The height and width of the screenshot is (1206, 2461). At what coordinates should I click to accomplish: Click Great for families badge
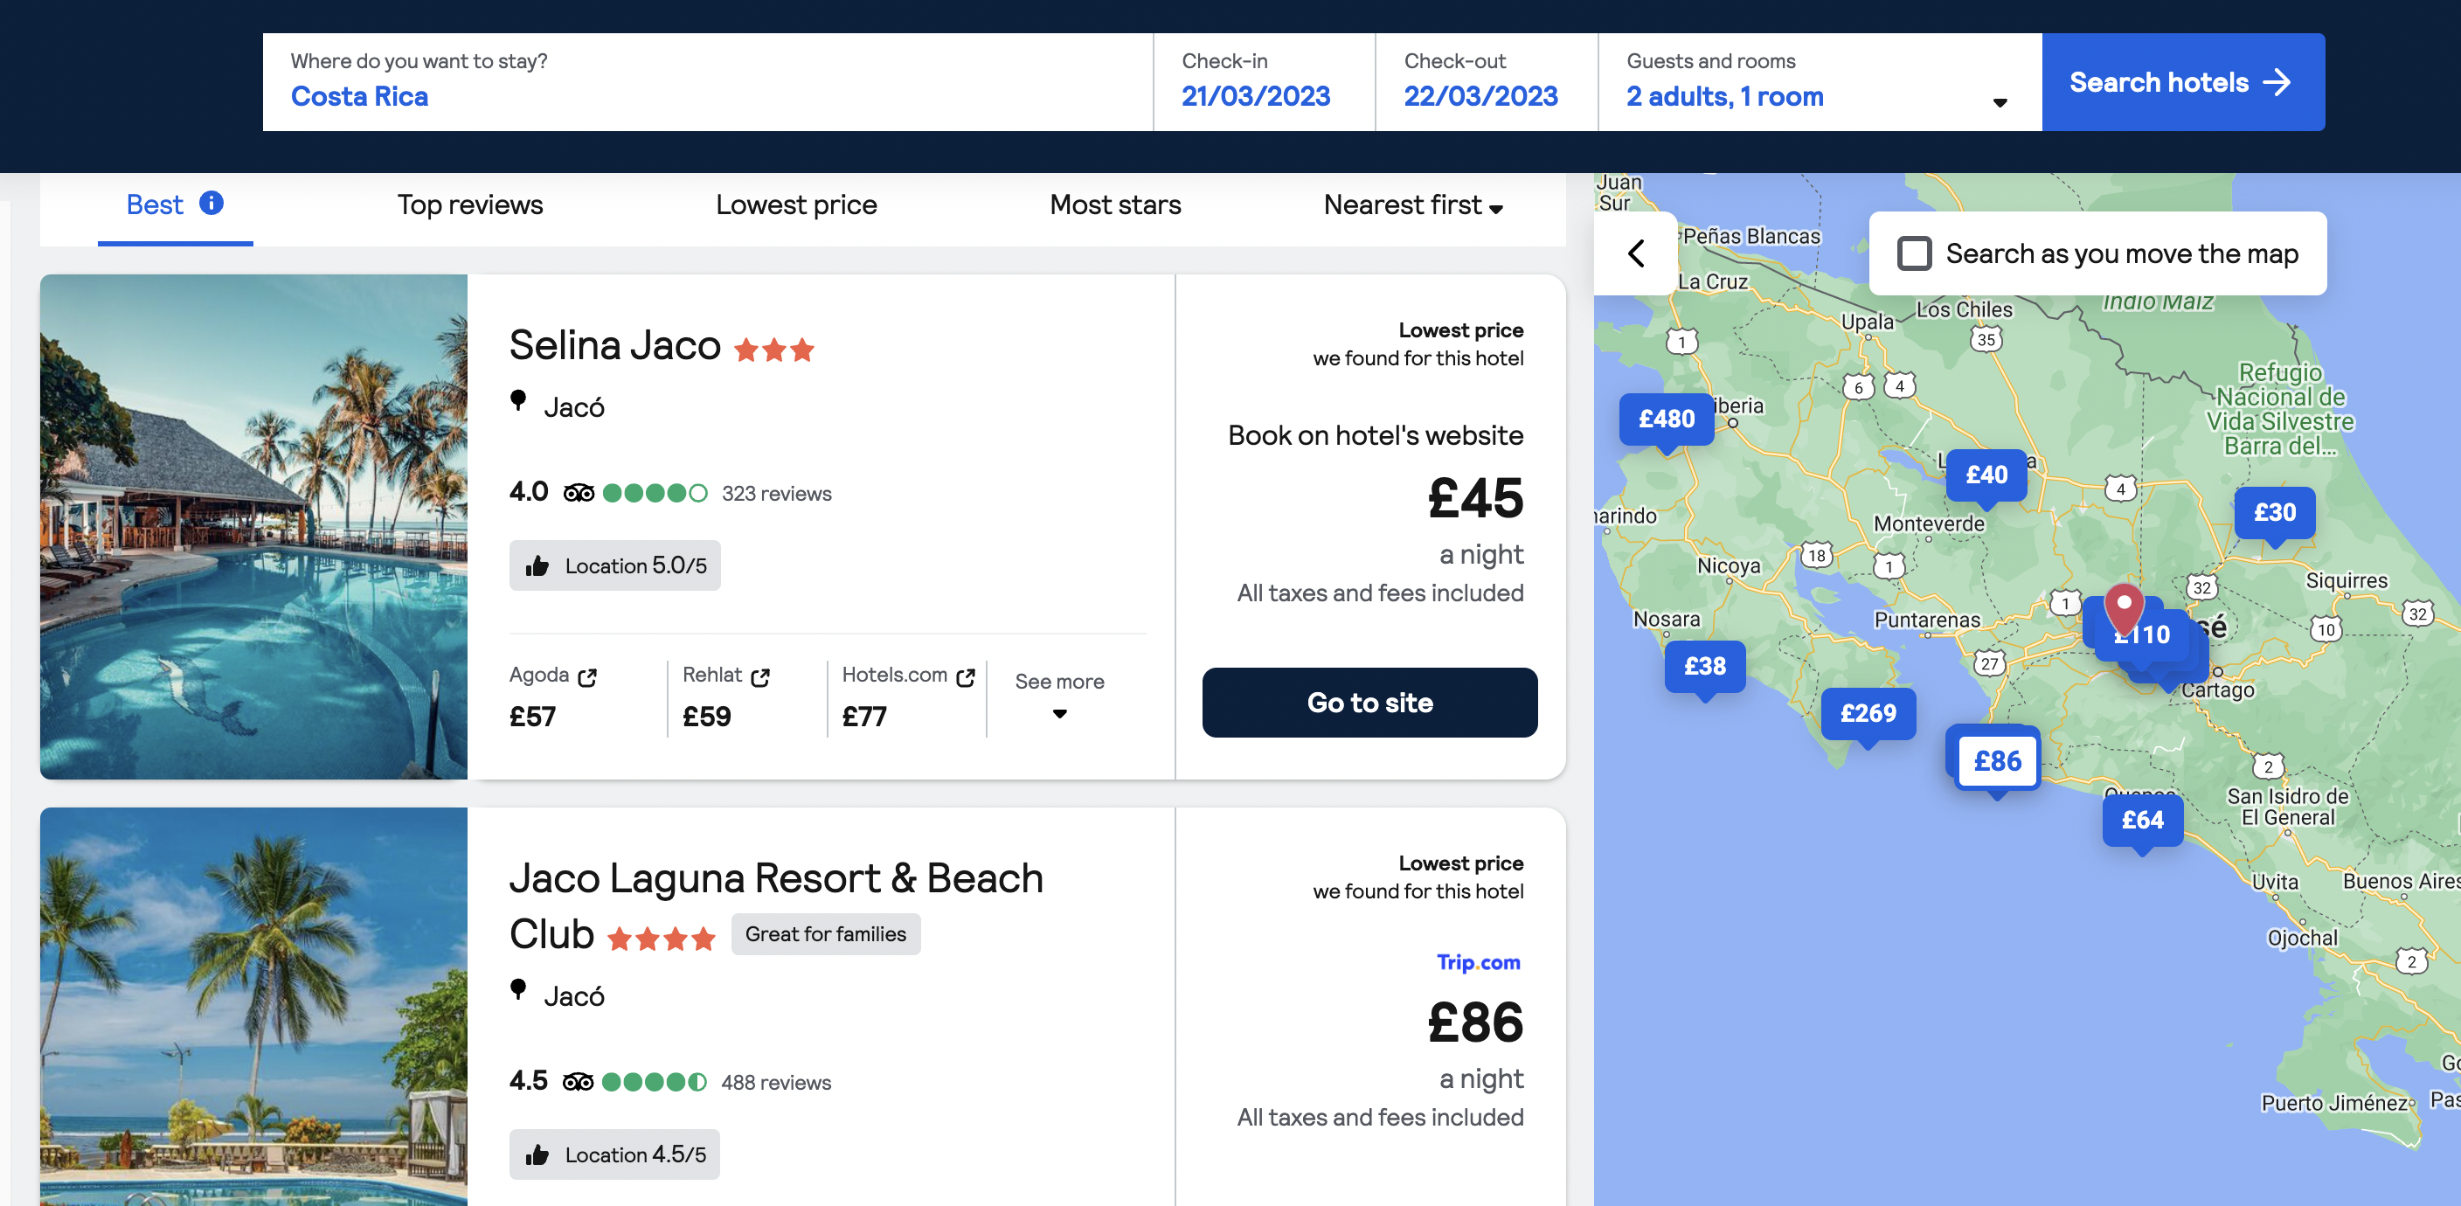click(825, 933)
